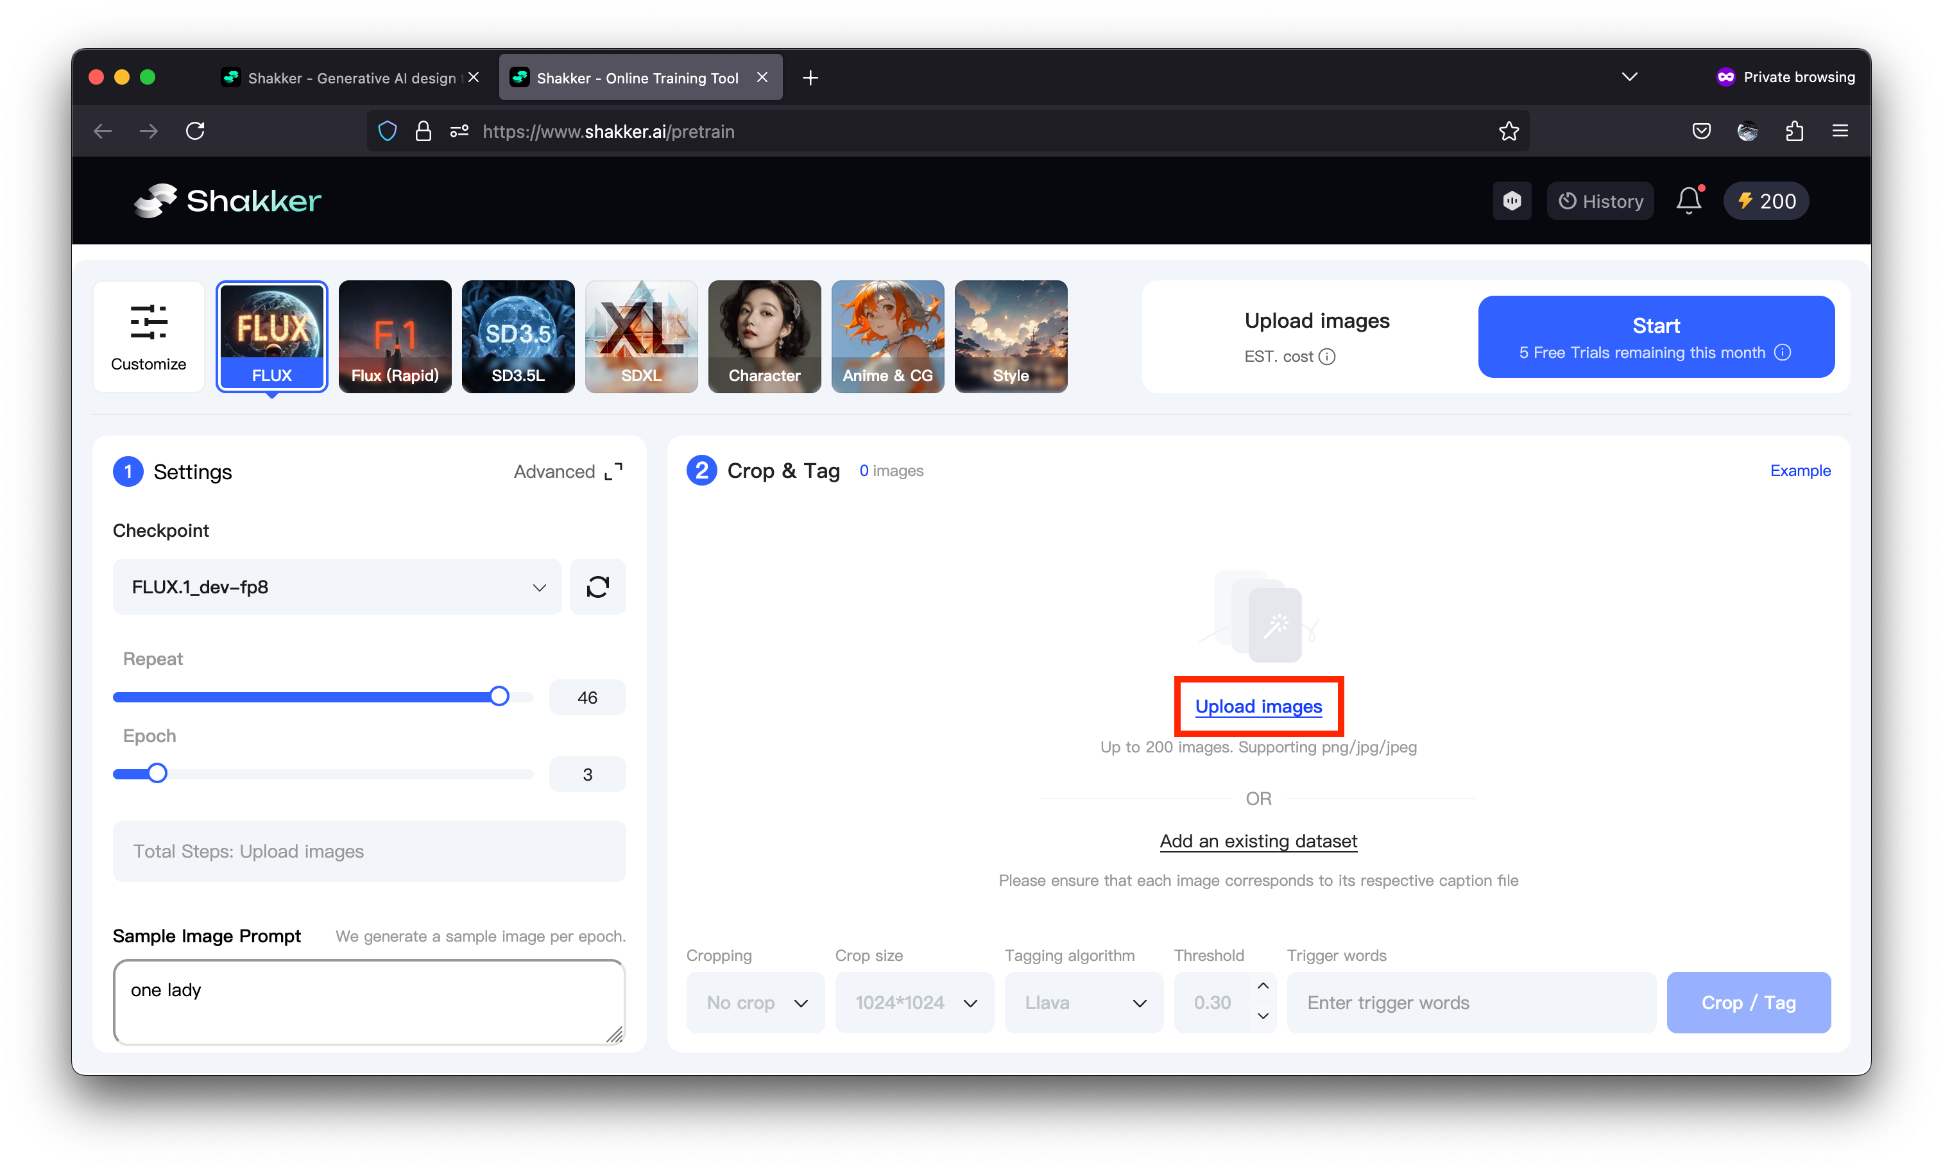Select the SDXL model preset
1943x1170 pixels.
click(640, 337)
